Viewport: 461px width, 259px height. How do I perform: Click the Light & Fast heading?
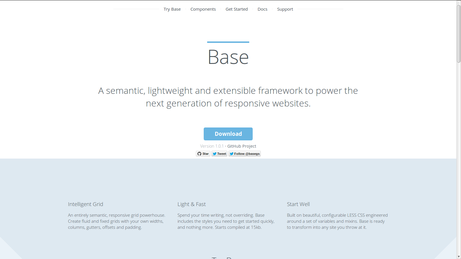pos(192,204)
